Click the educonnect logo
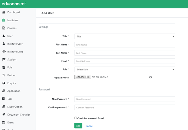The height and width of the screenshot is (130, 188). click(x=14, y=4)
